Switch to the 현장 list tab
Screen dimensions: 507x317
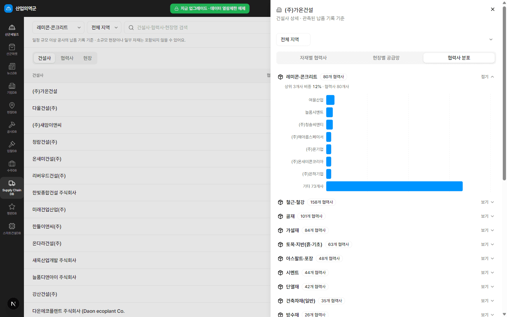point(87,58)
